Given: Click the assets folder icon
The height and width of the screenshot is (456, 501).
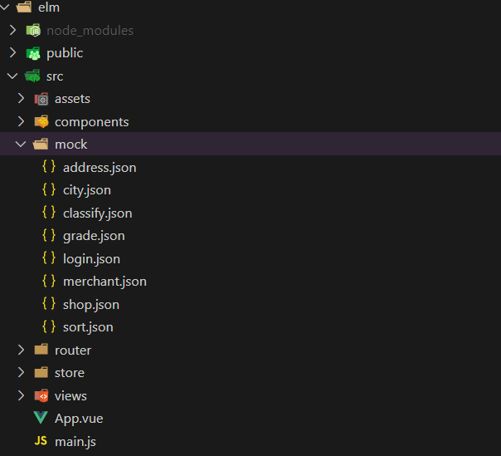Looking at the screenshot, I should coord(41,99).
